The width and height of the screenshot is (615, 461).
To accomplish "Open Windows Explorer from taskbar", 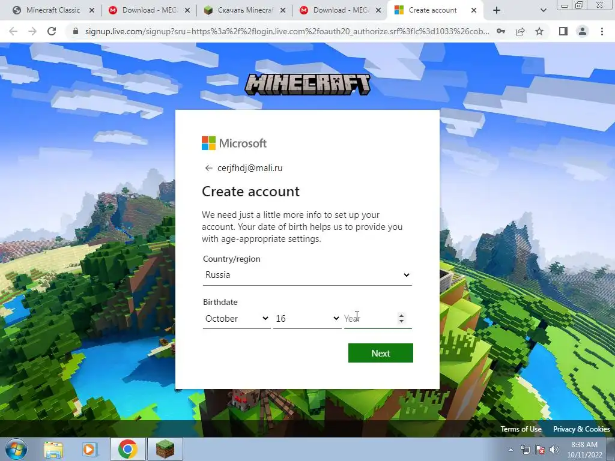I will [x=53, y=449].
